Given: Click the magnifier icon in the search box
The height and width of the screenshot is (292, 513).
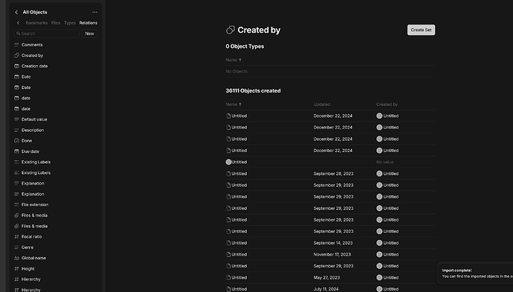Looking at the screenshot, I should (19, 33).
